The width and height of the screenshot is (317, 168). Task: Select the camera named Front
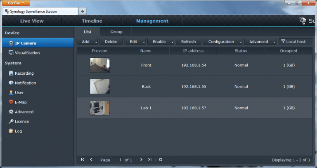pyautogui.click(x=146, y=65)
